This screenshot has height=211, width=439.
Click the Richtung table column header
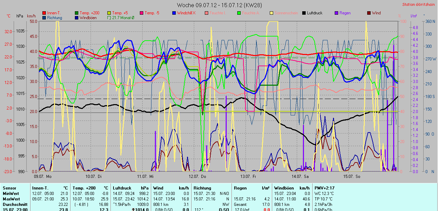(202, 188)
